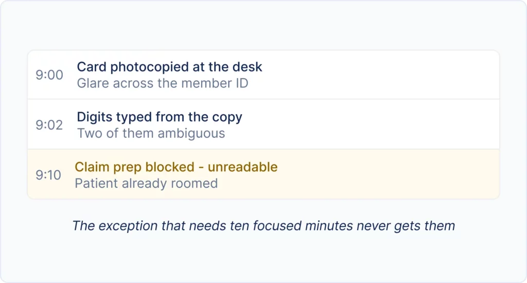Open the 9:02 timeline entry
Image resolution: width=527 pixels, height=283 pixels.
tap(263, 125)
